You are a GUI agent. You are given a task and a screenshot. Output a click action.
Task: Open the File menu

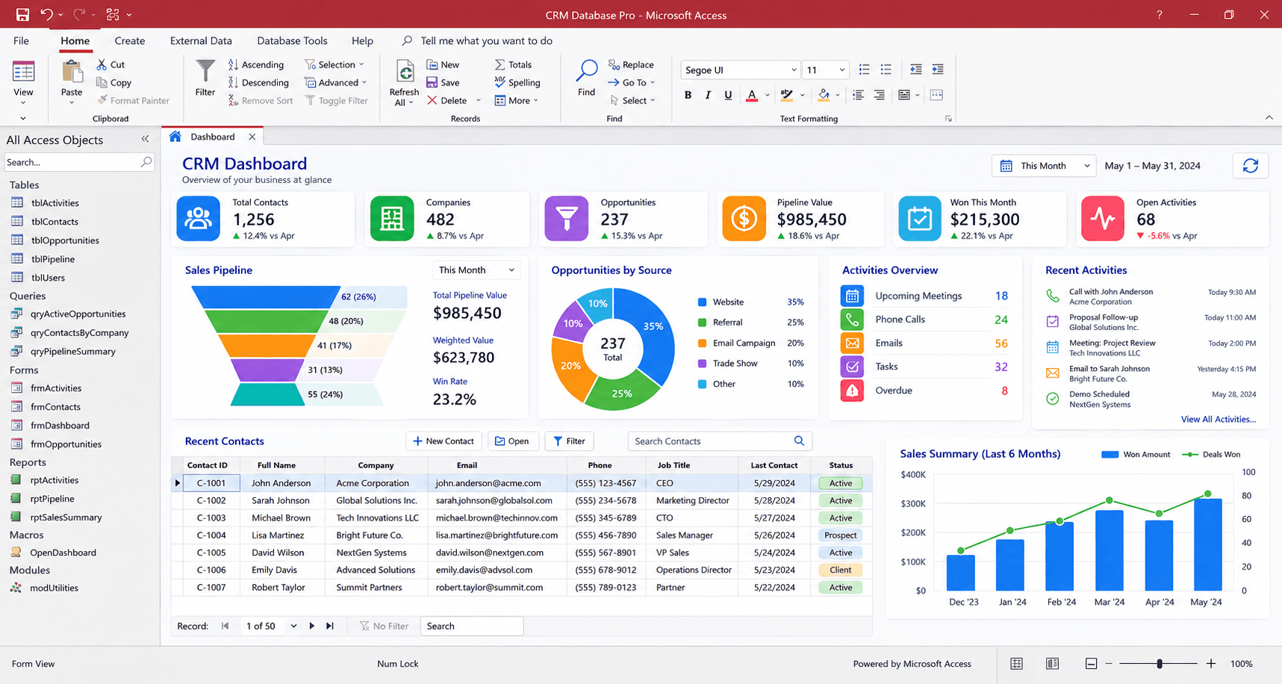coord(21,40)
